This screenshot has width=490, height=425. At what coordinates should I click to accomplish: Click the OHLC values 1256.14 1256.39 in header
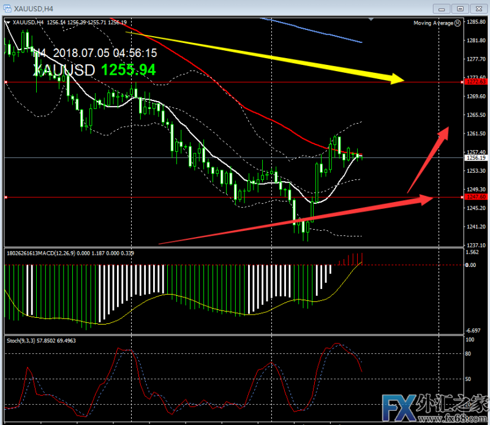point(67,23)
